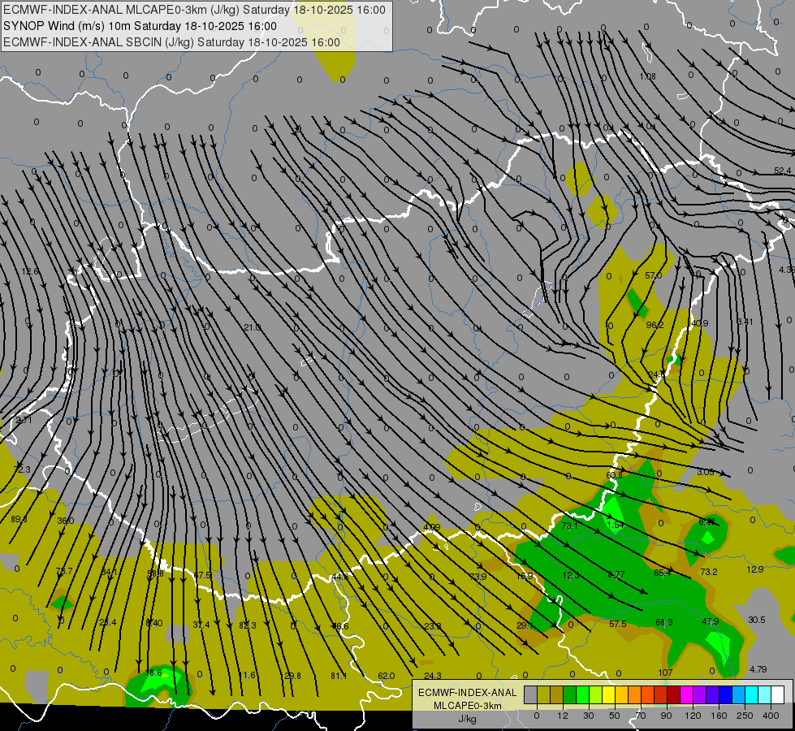
Task: Click the map value 2.71
Action: [x=24, y=420]
